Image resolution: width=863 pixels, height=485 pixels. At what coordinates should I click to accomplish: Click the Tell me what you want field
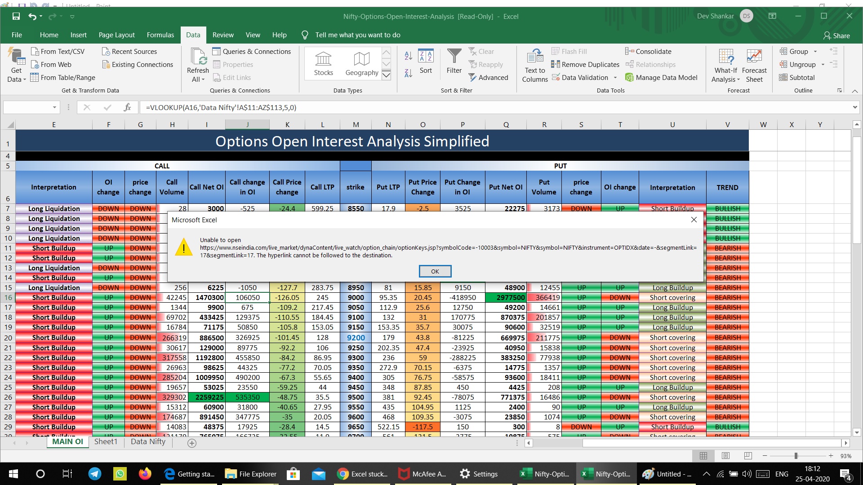click(x=357, y=35)
